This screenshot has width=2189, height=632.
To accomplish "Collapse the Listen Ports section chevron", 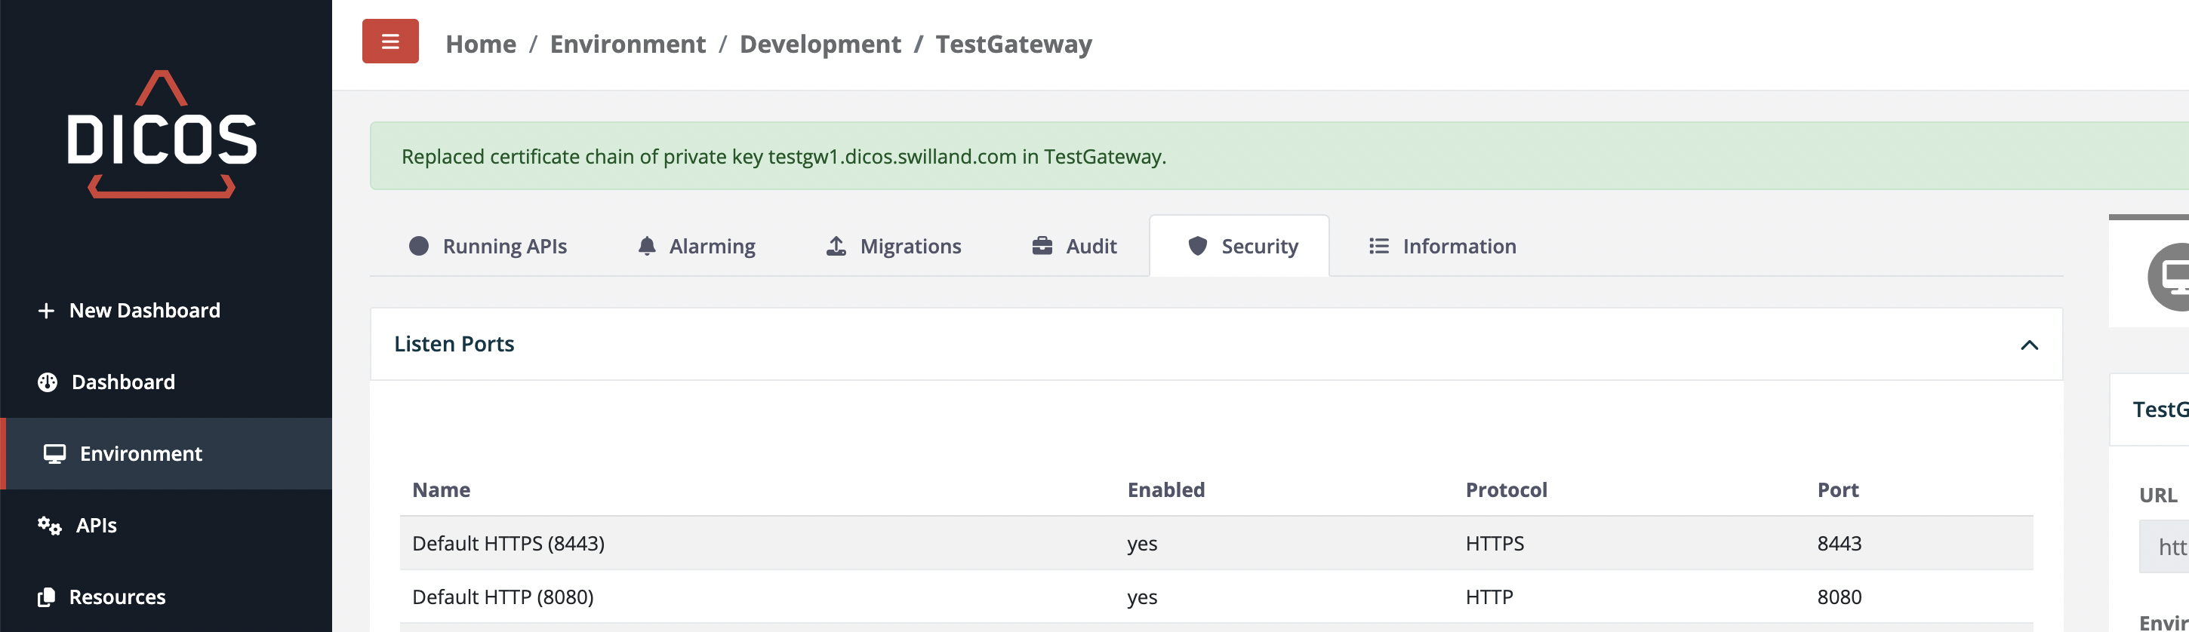I will 2028,345.
